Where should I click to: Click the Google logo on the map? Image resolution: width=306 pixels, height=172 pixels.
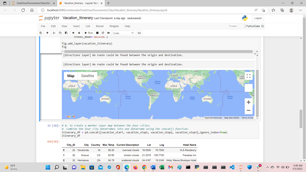click(x=69, y=116)
